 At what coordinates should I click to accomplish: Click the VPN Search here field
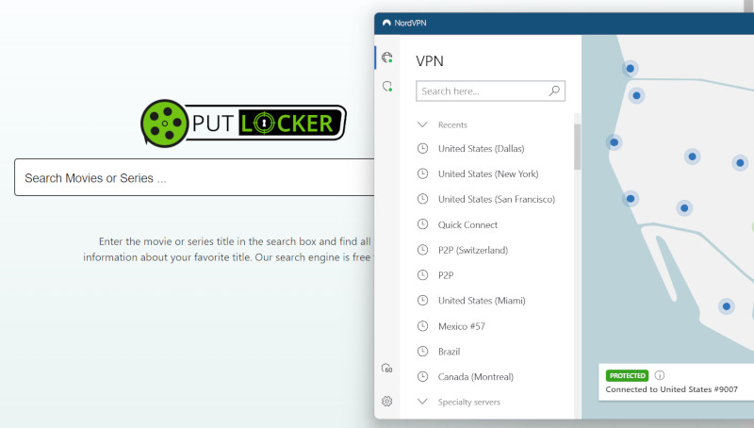click(x=490, y=91)
